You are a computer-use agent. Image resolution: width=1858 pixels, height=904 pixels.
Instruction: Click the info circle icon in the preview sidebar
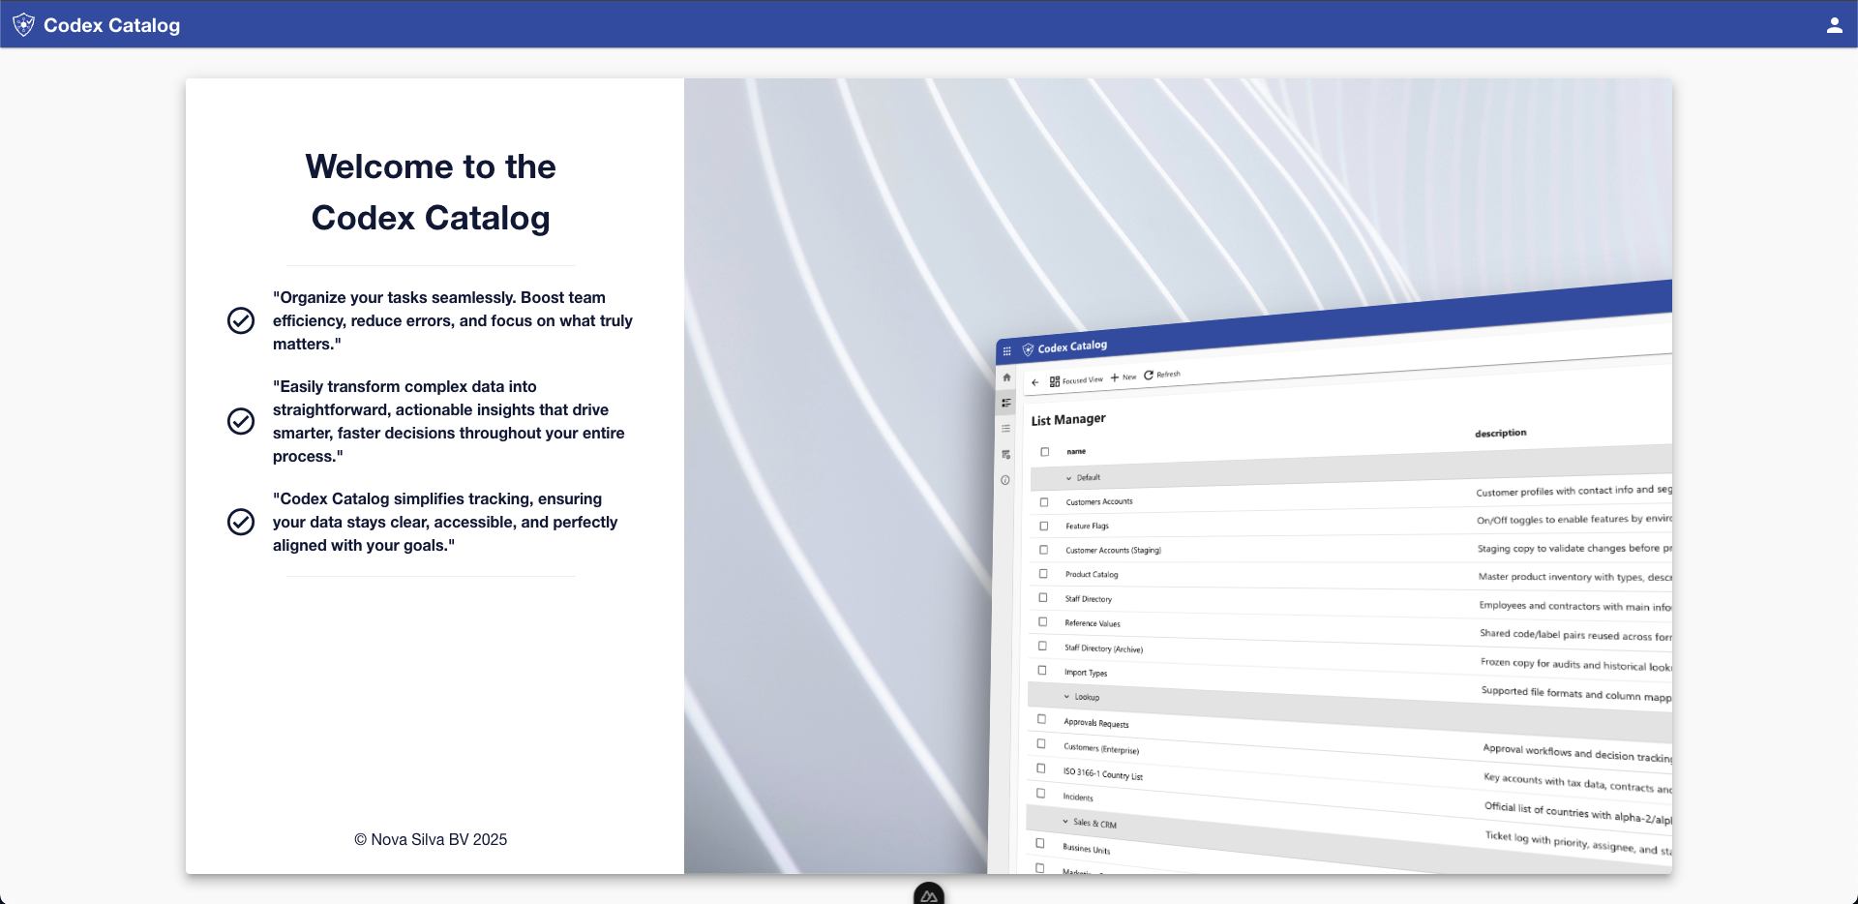(1005, 480)
